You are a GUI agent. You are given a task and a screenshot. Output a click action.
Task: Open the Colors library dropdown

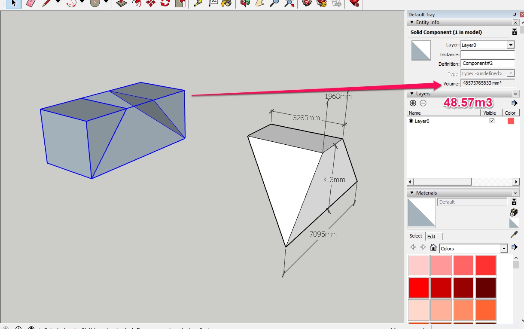504,249
